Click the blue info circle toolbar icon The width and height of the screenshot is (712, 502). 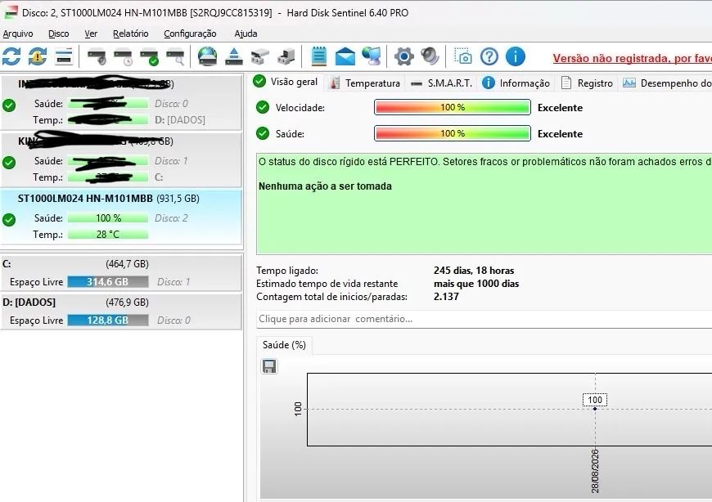point(516,56)
